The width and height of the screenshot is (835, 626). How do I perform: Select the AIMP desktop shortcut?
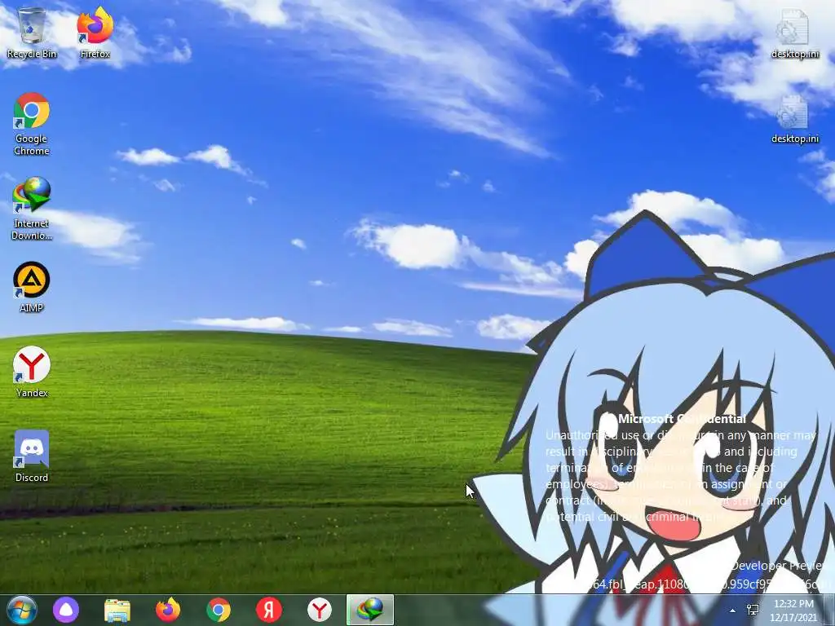point(32,287)
